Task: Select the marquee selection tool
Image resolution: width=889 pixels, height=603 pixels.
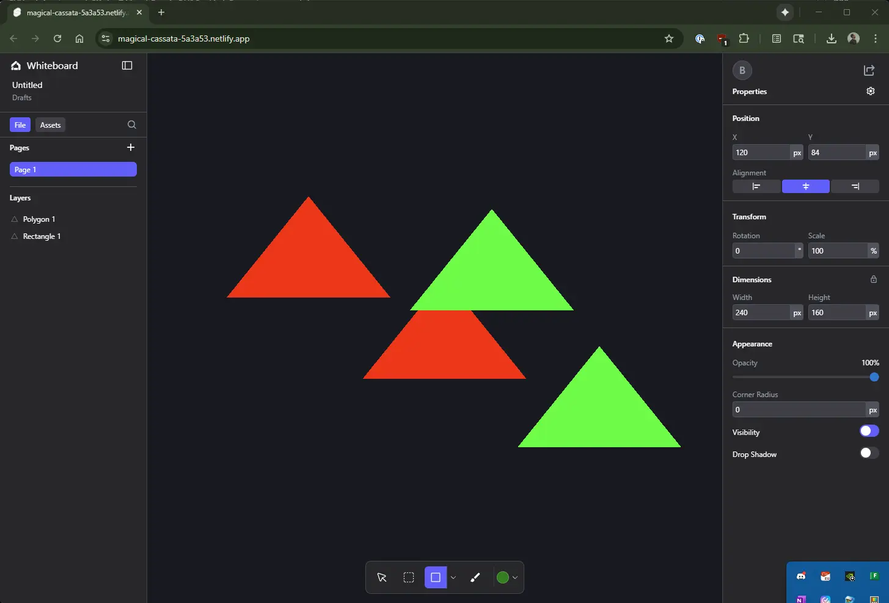Action: [x=409, y=577]
